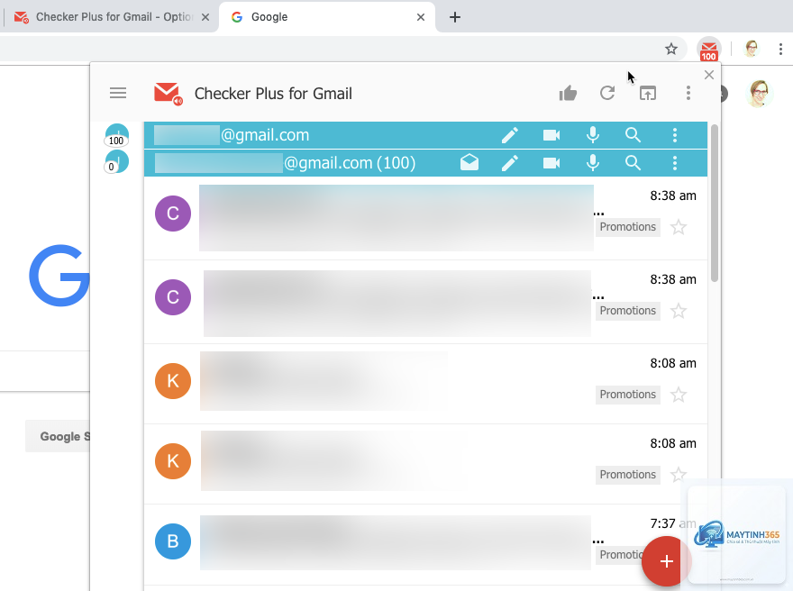Open a new browser tab
The image size is (793, 591).
455,17
